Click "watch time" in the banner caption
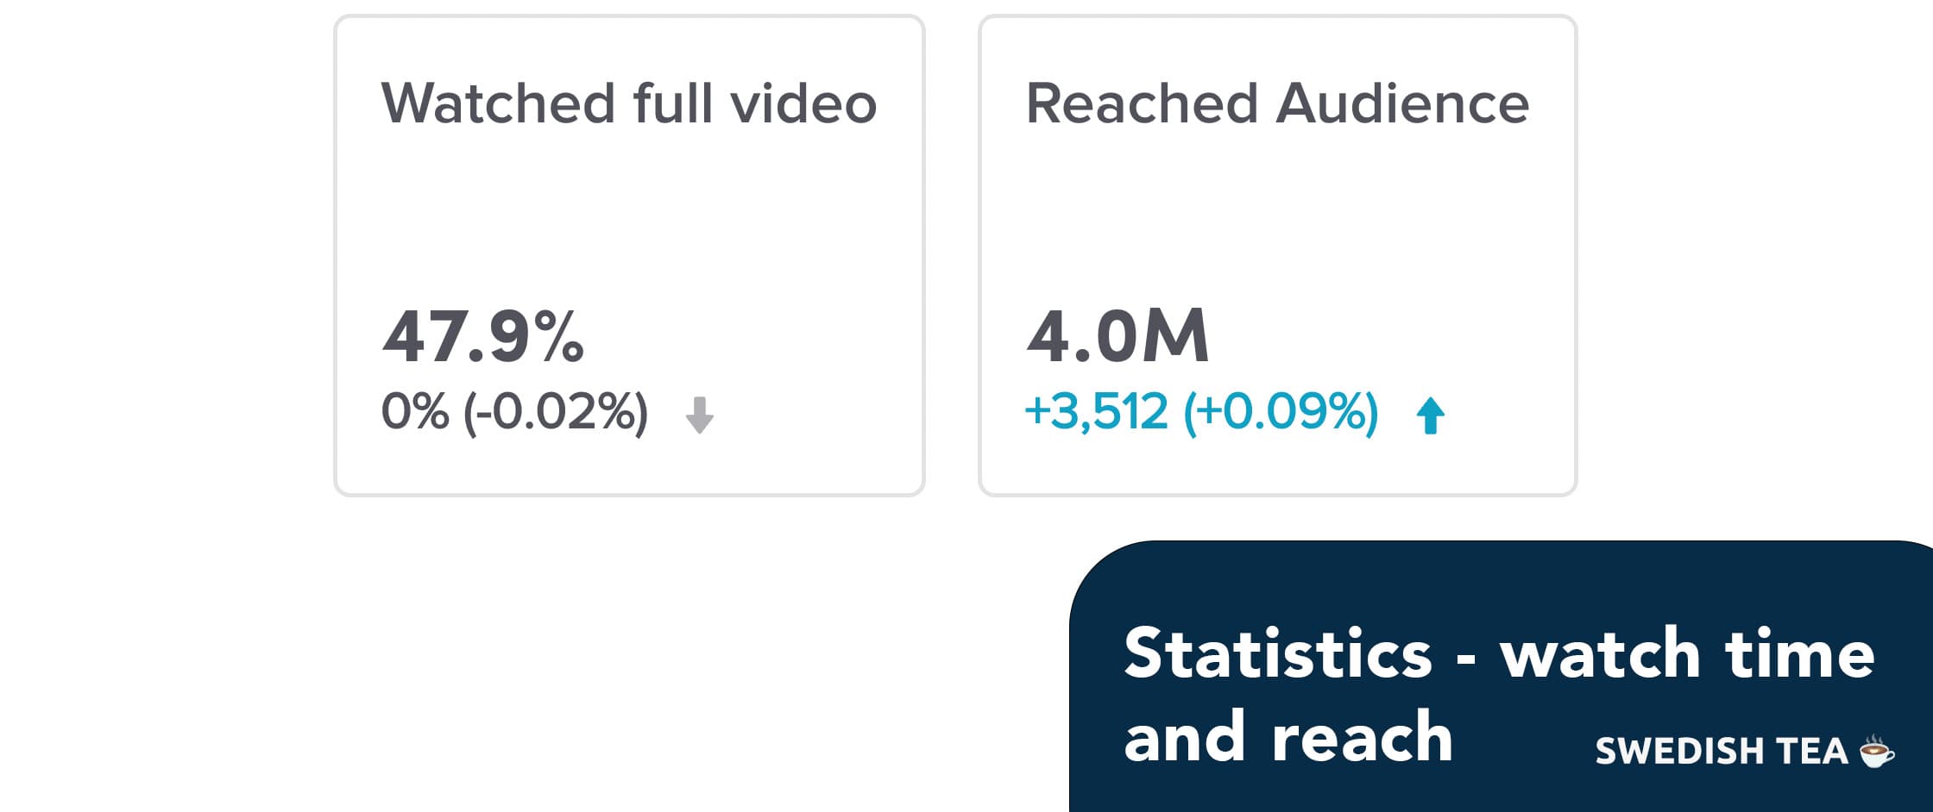This screenshot has width=1933, height=812. [1687, 654]
